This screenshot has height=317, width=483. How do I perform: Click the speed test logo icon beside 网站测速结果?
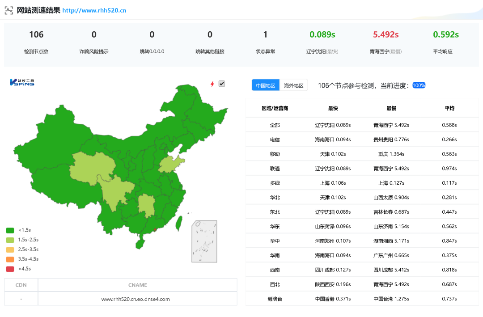[8, 10]
